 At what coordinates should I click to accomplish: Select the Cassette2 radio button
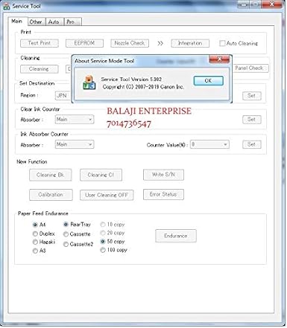point(66,244)
